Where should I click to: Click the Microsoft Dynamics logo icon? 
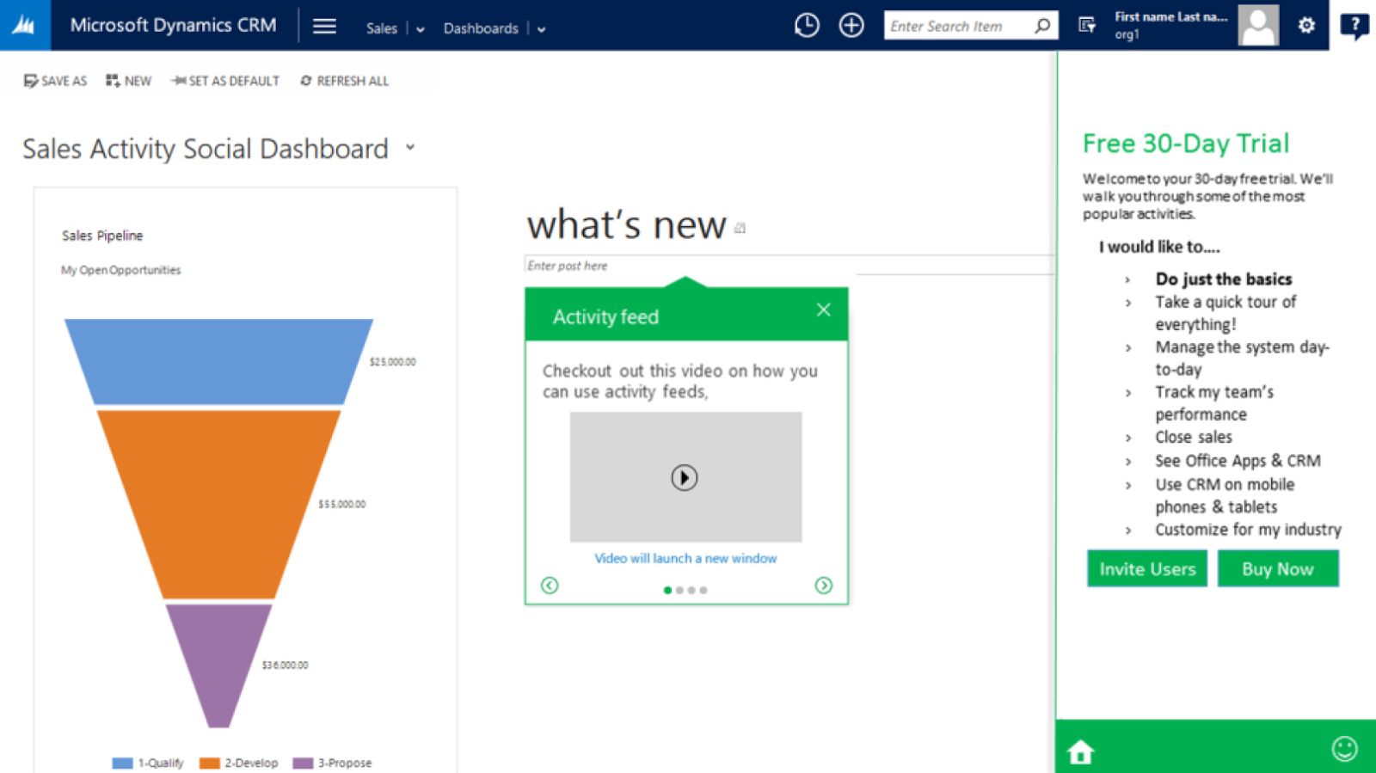(x=24, y=25)
